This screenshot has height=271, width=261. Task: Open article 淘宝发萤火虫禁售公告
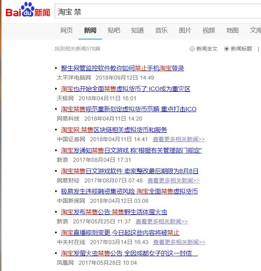click(129, 253)
